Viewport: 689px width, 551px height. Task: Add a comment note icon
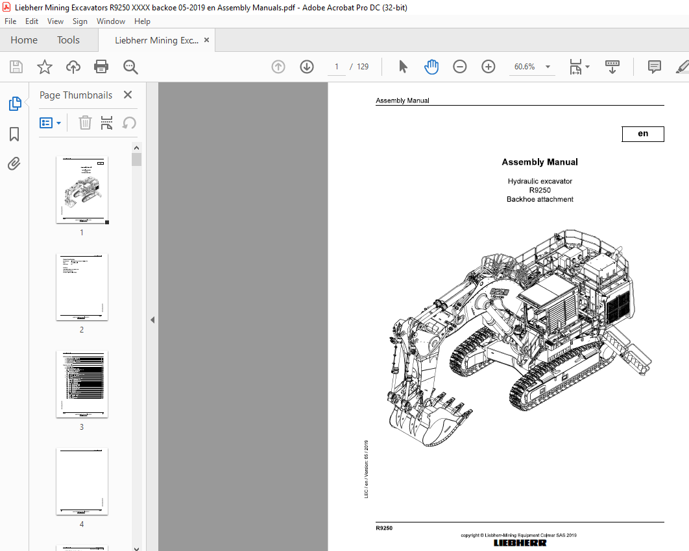[x=654, y=67]
